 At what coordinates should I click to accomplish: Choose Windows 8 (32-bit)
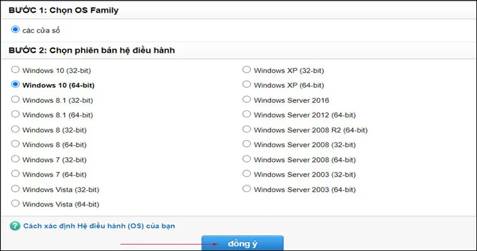coord(16,129)
